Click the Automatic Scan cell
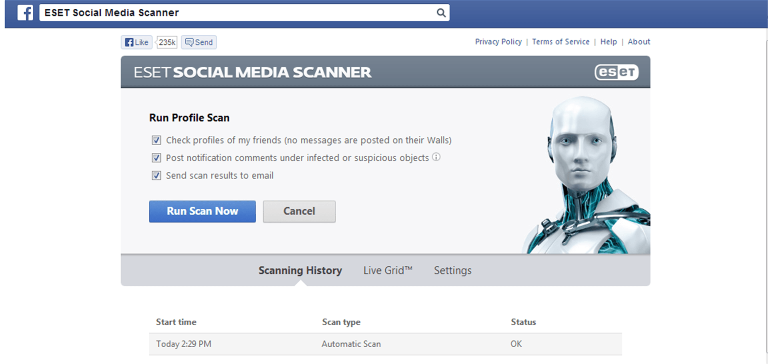 pos(351,344)
